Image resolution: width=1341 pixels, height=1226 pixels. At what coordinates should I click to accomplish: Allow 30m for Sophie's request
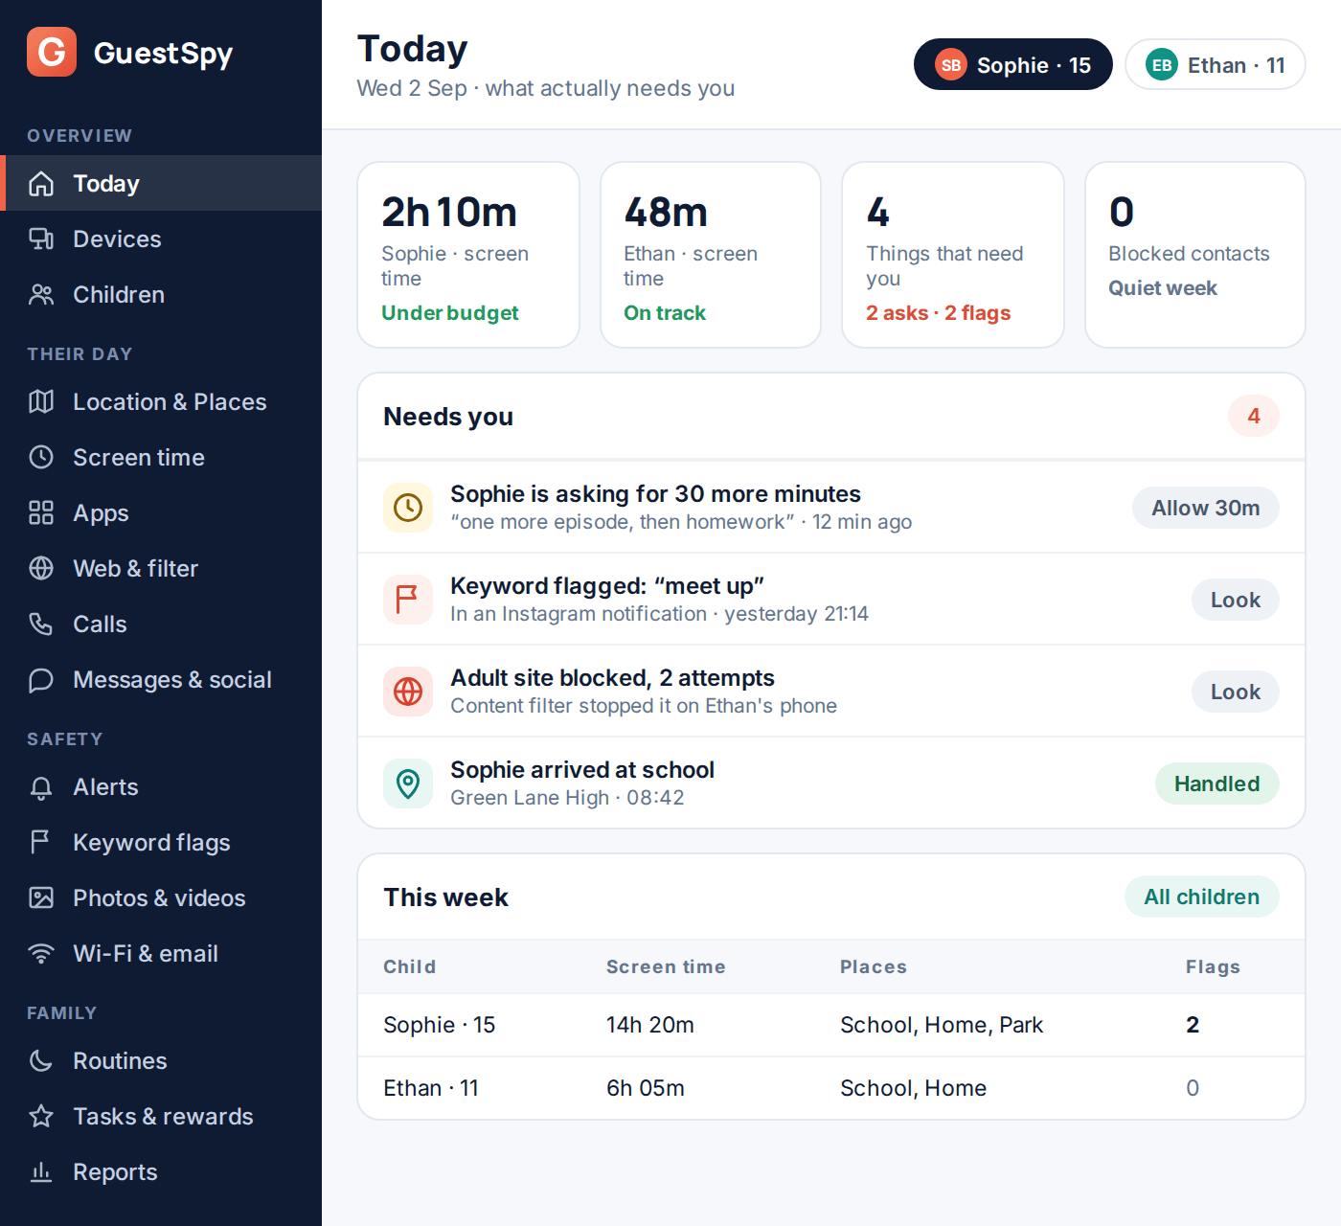pos(1205,508)
